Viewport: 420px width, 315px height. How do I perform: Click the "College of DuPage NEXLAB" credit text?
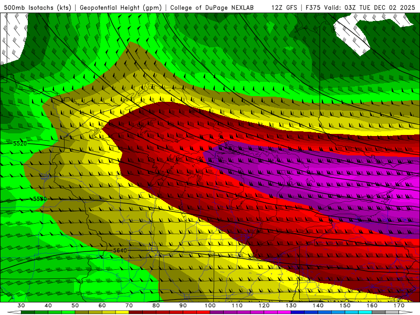coord(212,8)
